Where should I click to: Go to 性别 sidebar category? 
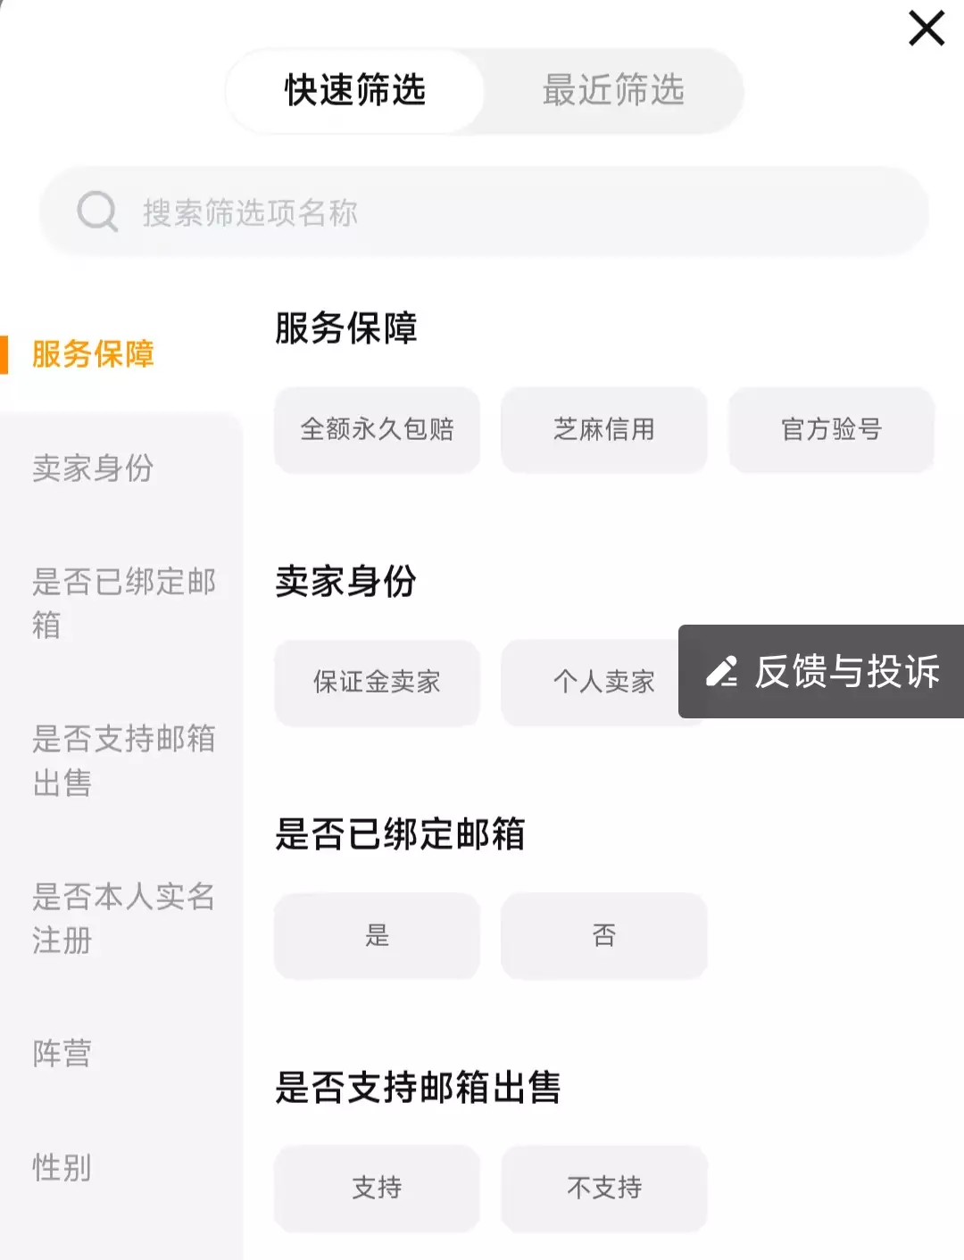(x=62, y=1167)
